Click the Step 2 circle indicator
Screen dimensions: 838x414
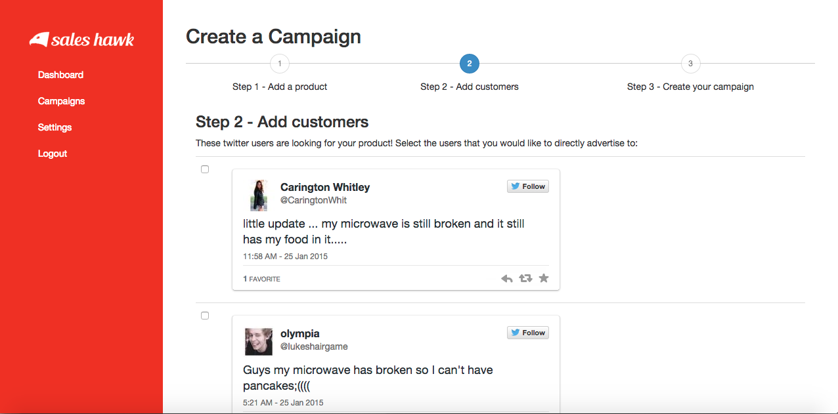(470, 64)
